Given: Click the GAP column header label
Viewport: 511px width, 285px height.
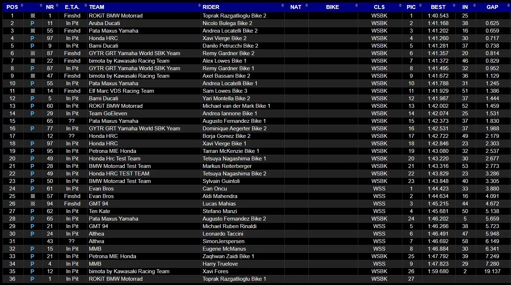Looking at the screenshot, I should 492,7.
